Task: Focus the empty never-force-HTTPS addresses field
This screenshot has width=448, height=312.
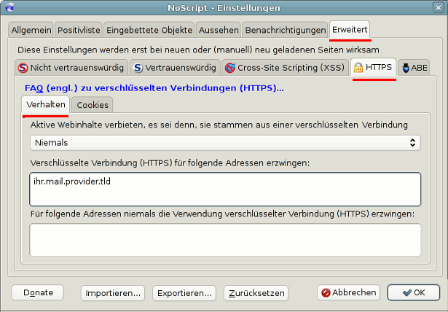Action: pyautogui.click(x=224, y=239)
